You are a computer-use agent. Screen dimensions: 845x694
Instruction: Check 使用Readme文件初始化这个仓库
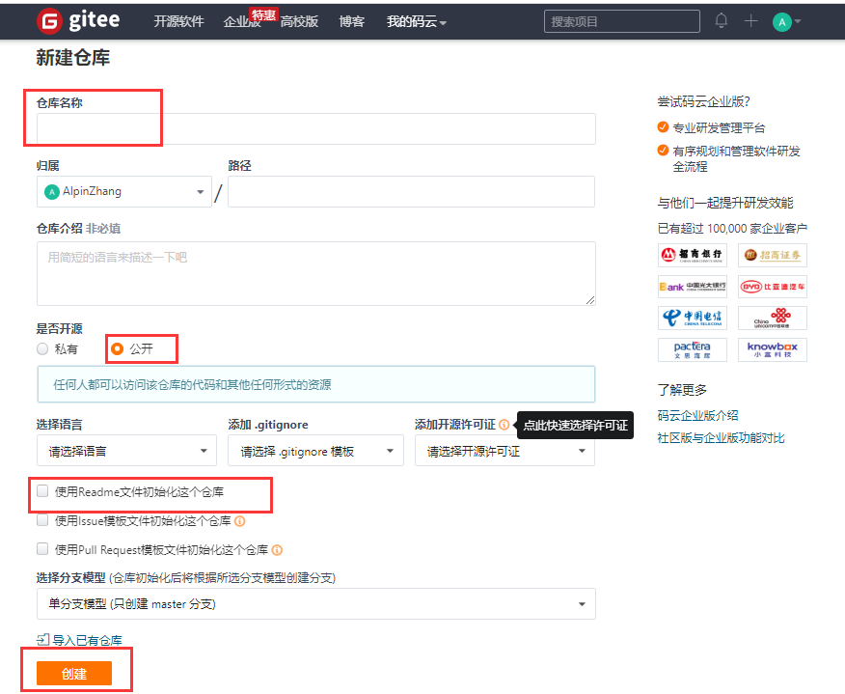[x=42, y=490]
